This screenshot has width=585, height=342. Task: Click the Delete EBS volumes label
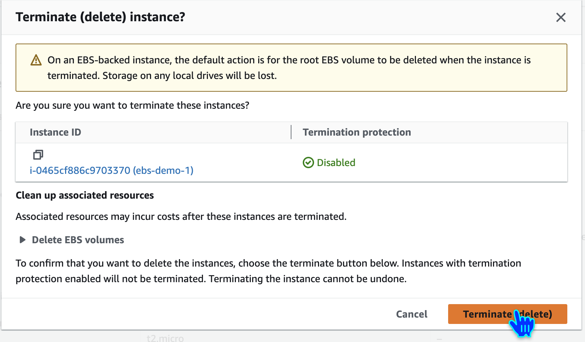[x=78, y=240]
